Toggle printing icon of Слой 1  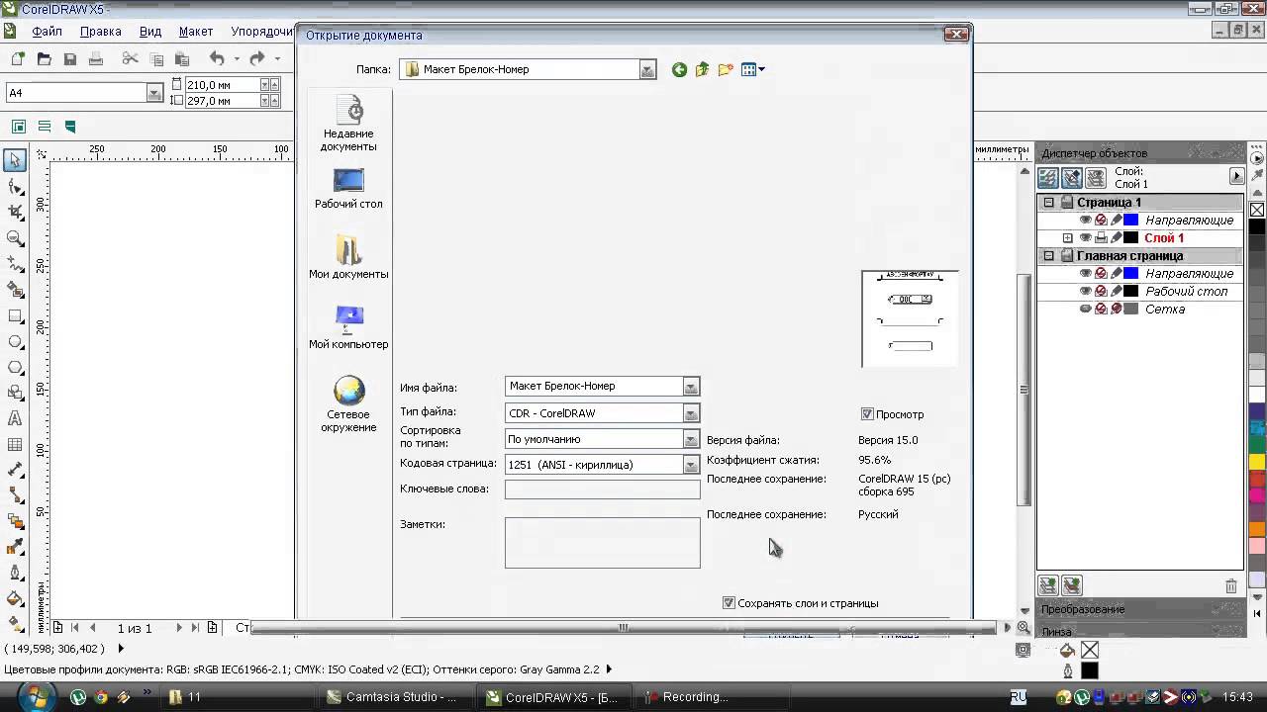pyautogui.click(x=1101, y=238)
